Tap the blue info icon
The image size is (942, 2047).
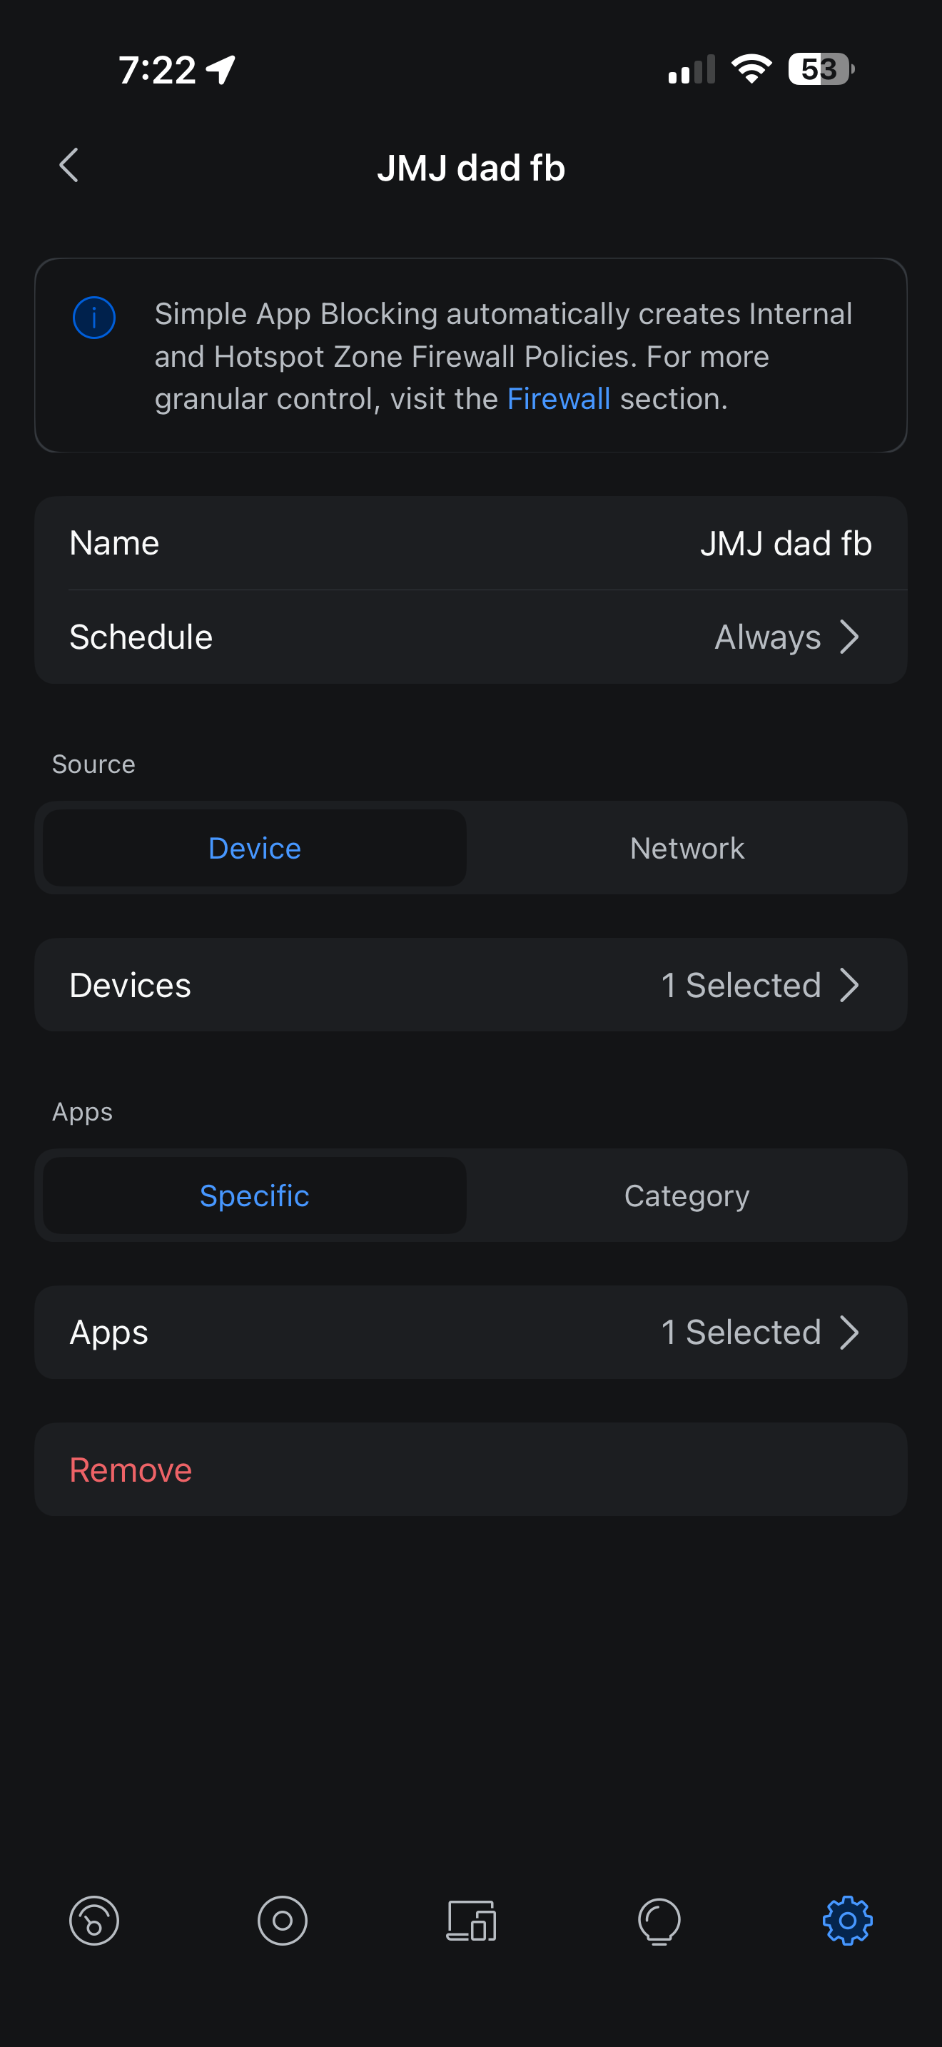[x=94, y=318]
